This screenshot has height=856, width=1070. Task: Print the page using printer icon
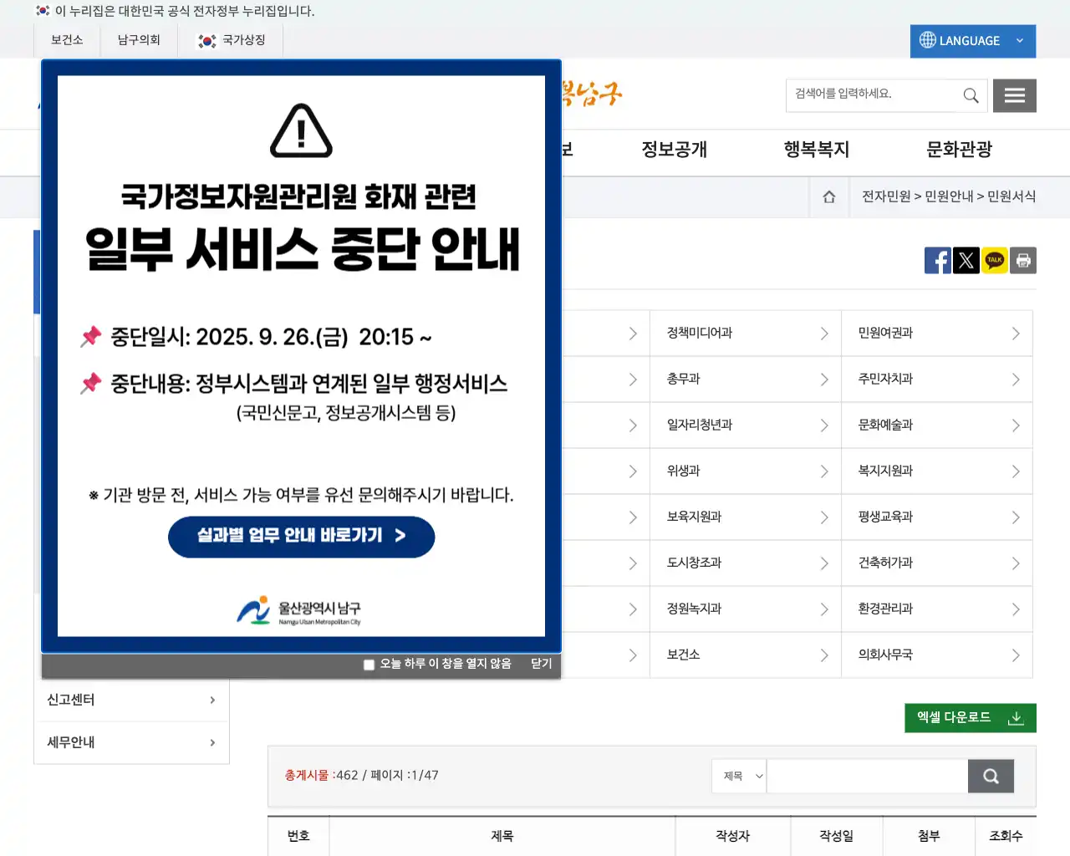[1023, 260]
